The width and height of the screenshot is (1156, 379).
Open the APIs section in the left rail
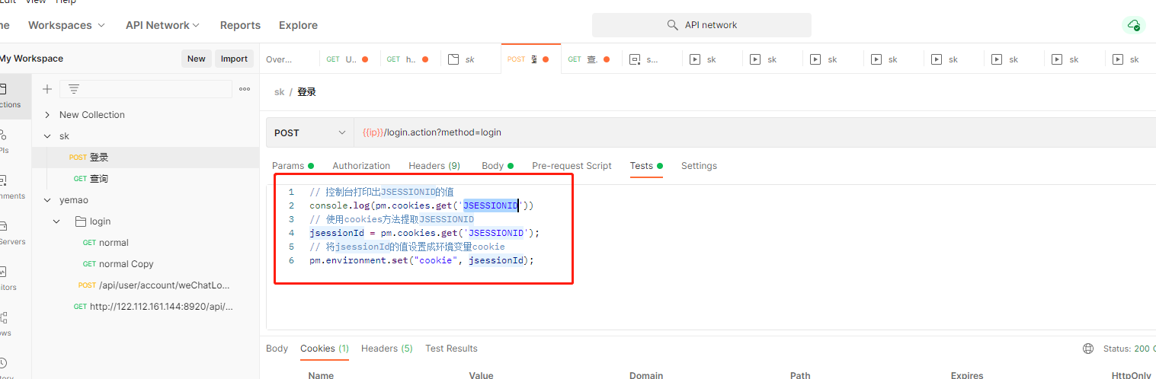[x=5, y=140]
